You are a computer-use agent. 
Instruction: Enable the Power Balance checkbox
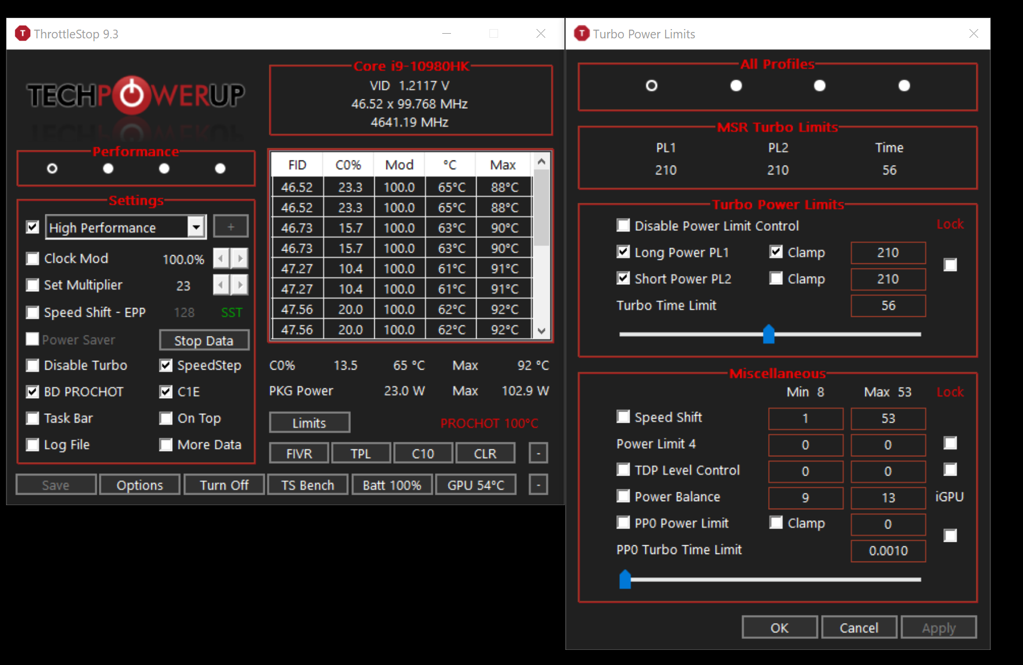click(623, 496)
